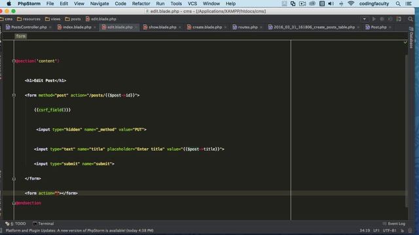419x235 pixels.
Task: Place cursor in empty form action attribute
Action: 57,193
